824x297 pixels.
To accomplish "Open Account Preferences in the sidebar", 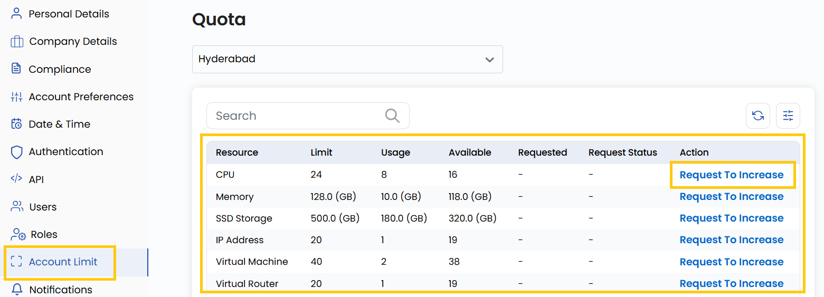I will [81, 97].
